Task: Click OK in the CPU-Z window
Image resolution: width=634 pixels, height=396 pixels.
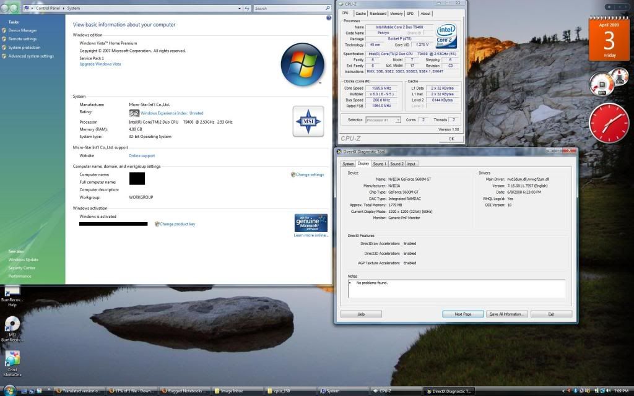Action: pos(451,139)
